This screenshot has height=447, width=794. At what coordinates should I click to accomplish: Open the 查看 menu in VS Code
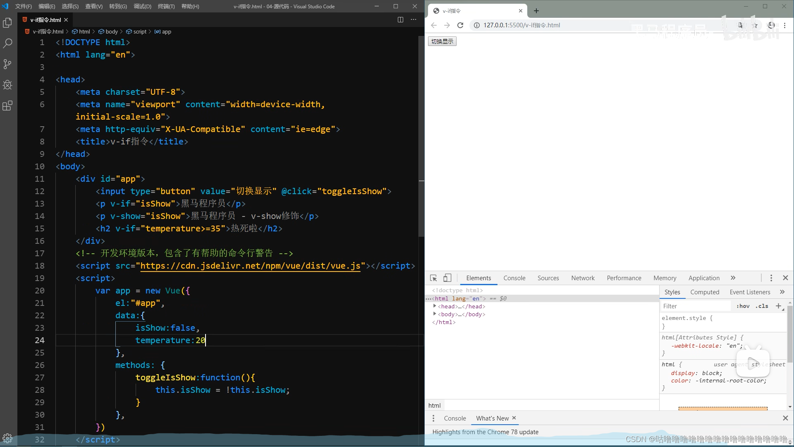click(x=94, y=6)
